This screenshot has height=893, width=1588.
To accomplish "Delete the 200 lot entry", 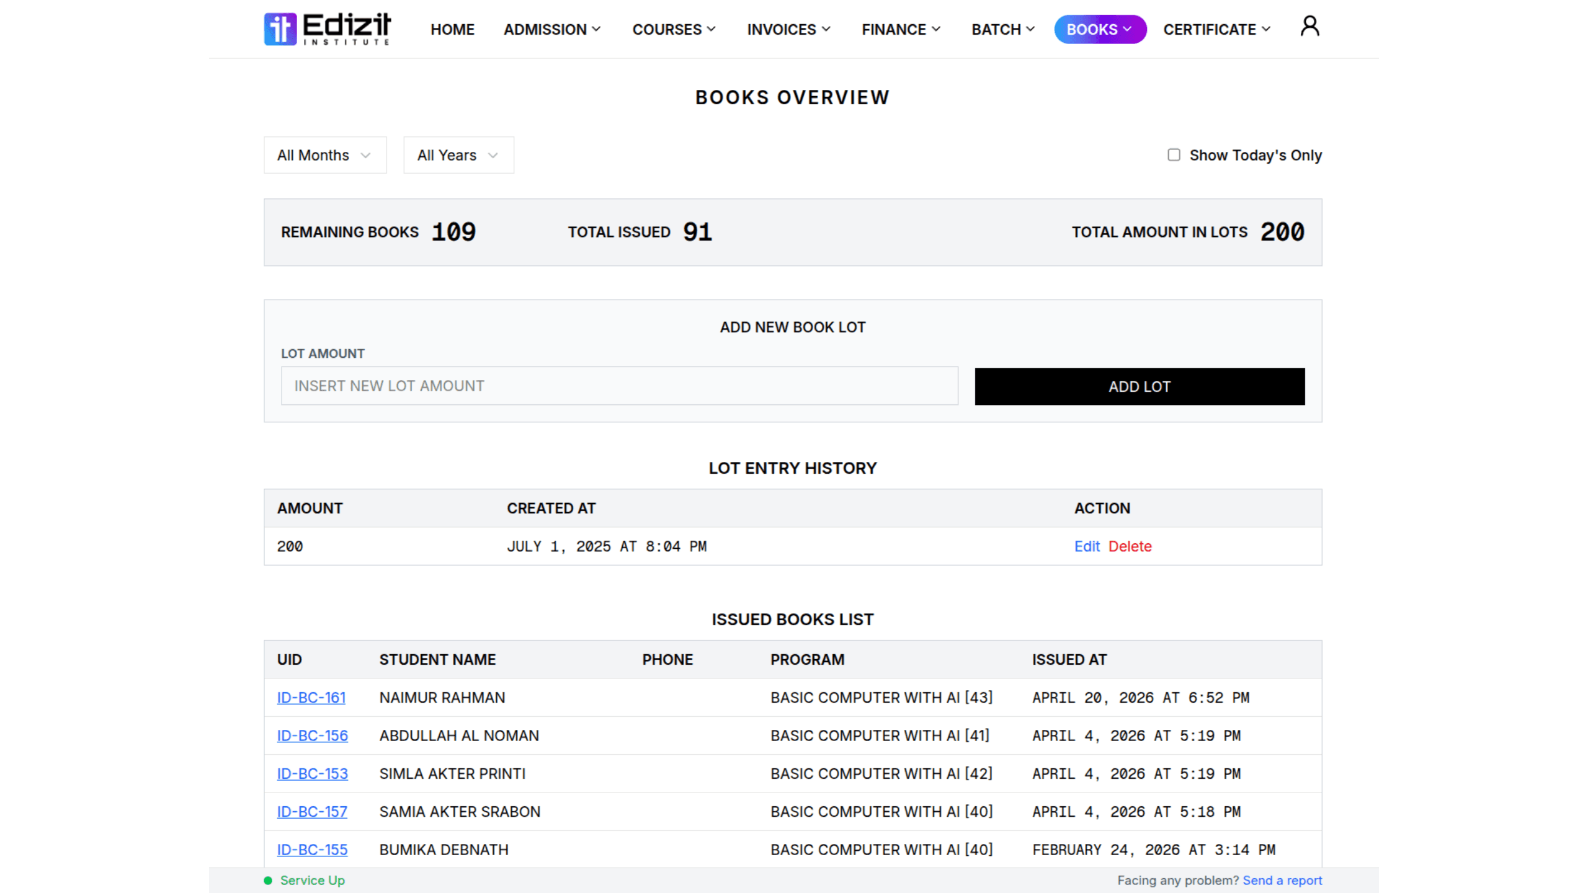I will click(x=1130, y=546).
